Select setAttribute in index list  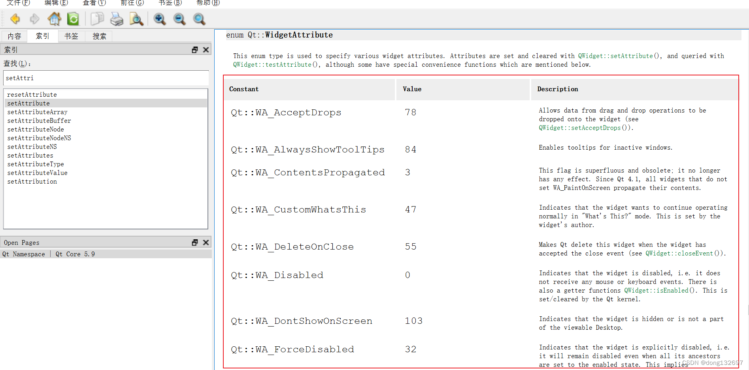point(106,103)
